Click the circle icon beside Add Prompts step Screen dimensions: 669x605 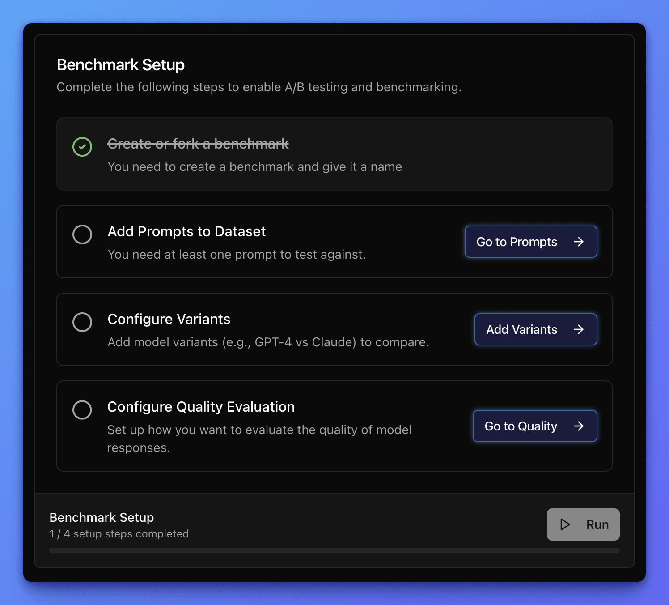tap(82, 234)
